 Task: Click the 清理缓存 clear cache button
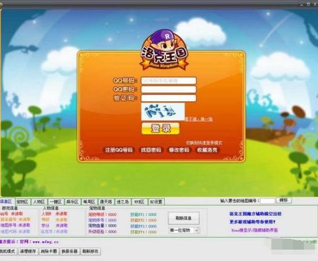(x=28, y=251)
